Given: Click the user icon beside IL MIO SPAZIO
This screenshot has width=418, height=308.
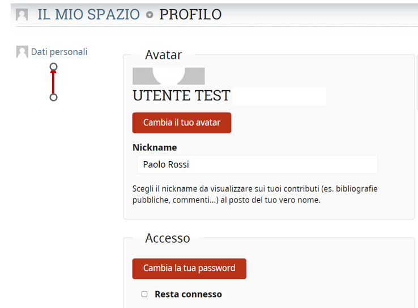Looking at the screenshot, I should [22, 15].
